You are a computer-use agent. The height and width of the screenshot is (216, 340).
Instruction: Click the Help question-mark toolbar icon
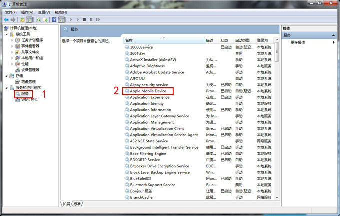pos(54,20)
